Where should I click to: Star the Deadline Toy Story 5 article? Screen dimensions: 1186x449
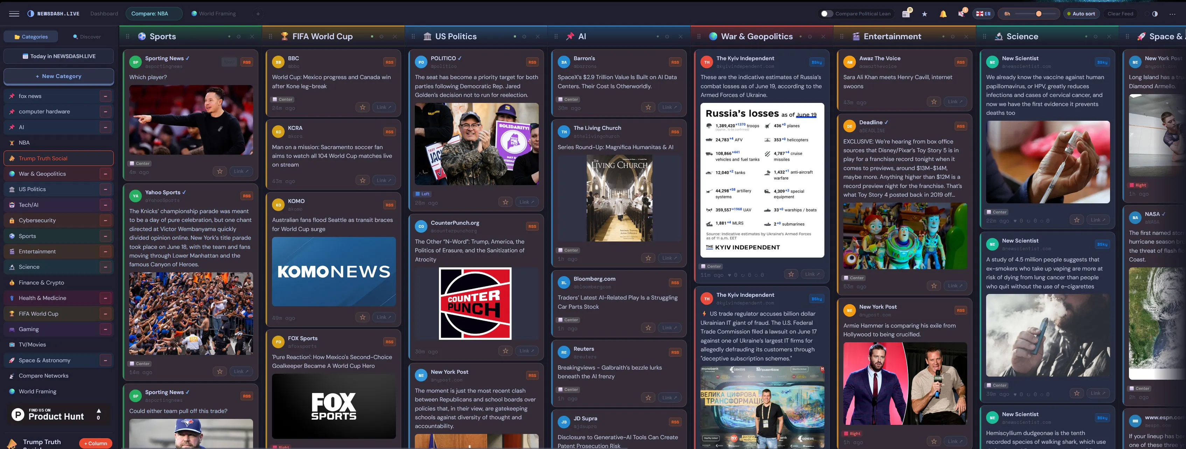[934, 286]
